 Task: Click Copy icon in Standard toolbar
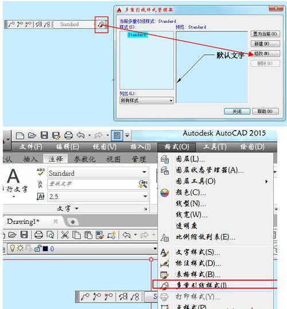click(x=76, y=235)
